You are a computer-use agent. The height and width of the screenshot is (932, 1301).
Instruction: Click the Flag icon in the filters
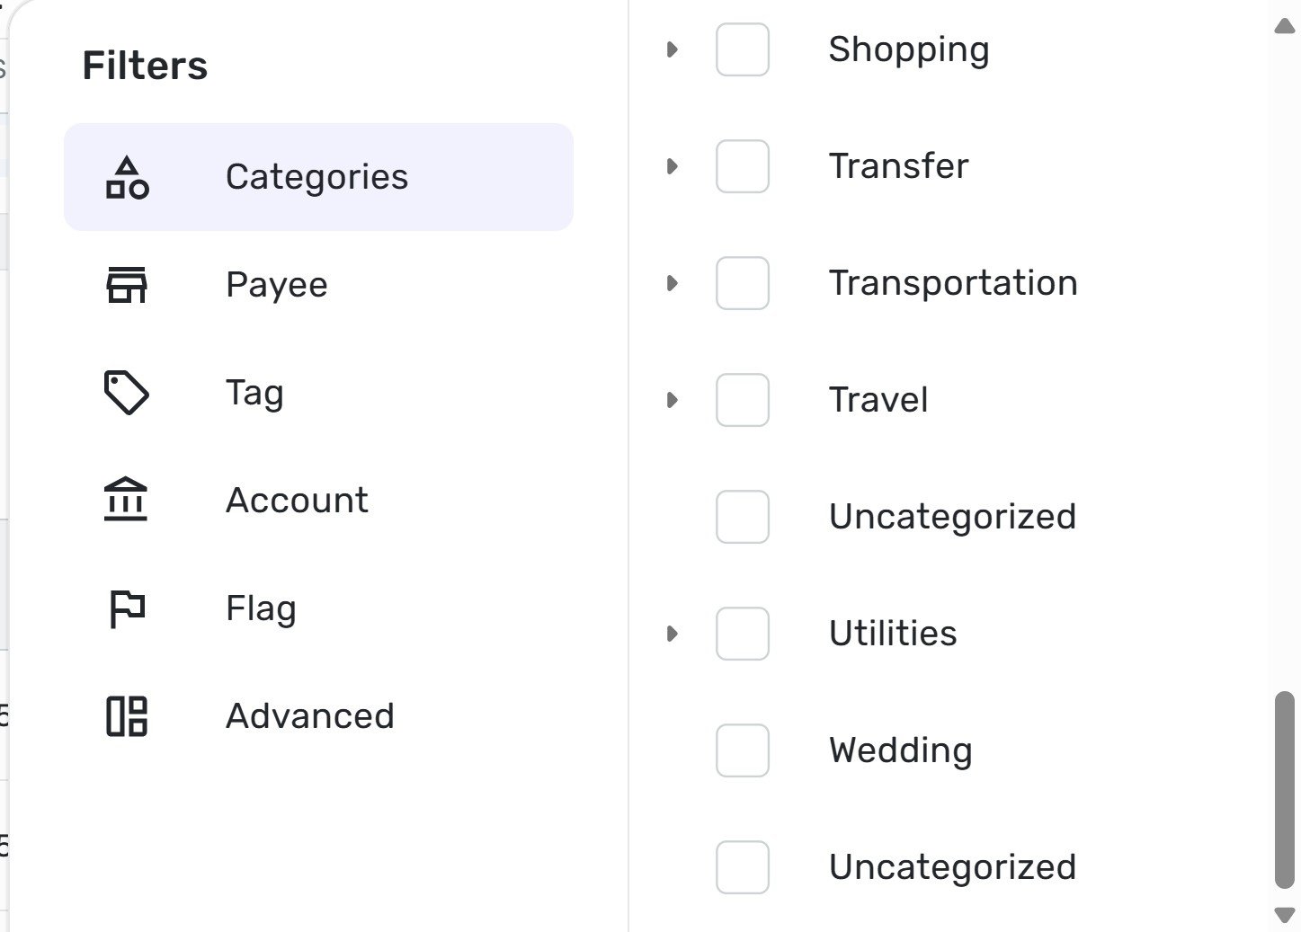(127, 608)
